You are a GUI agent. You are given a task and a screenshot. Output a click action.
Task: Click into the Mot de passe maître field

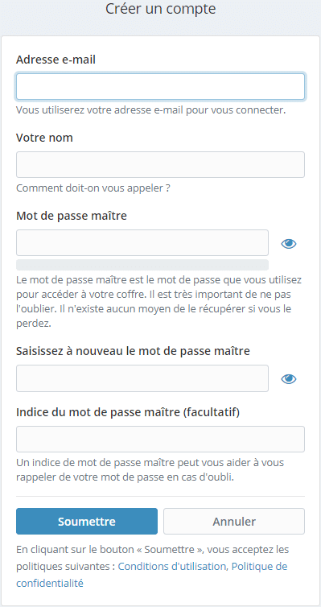[x=142, y=243]
